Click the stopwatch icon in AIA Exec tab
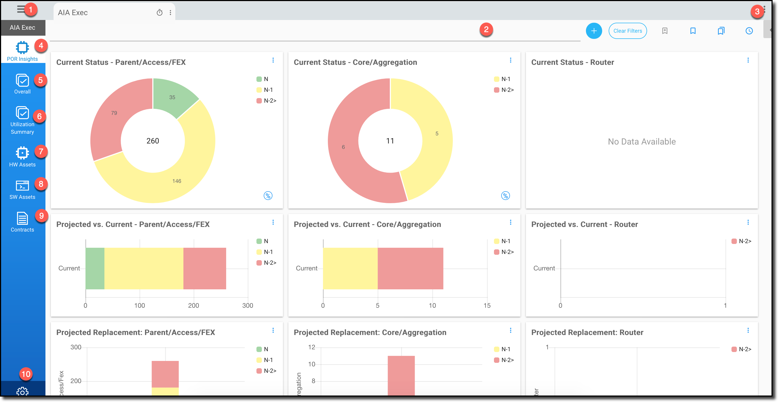The image size is (778, 402). pyautogui.click(x=159, y=13)
